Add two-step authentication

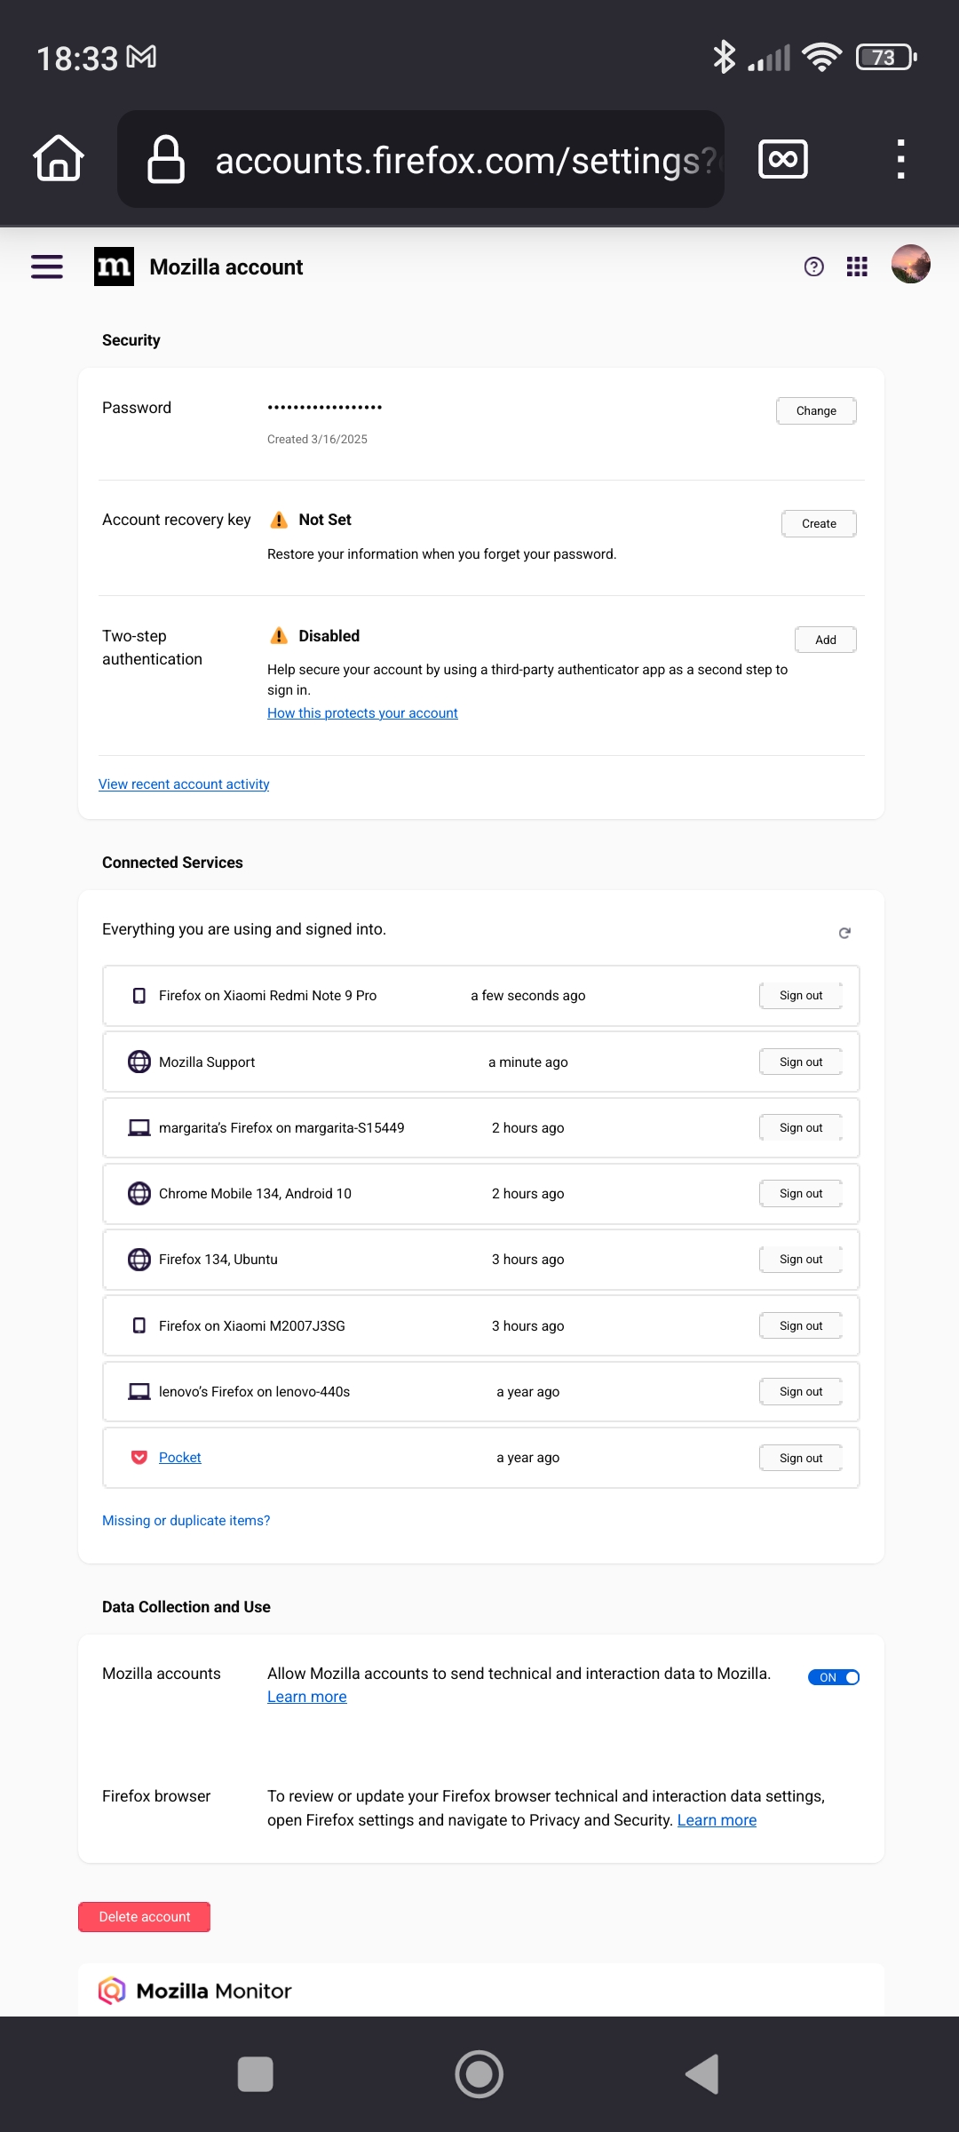click(826, 640)
